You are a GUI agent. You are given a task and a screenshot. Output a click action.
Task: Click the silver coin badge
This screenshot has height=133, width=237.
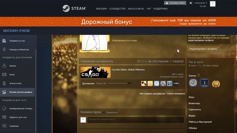tap(193, 83)
